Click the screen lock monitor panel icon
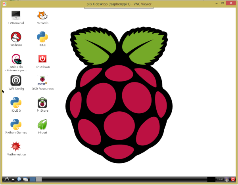This screenshot has width=238, height=185. pyautogui.click(x=227, y=179)
